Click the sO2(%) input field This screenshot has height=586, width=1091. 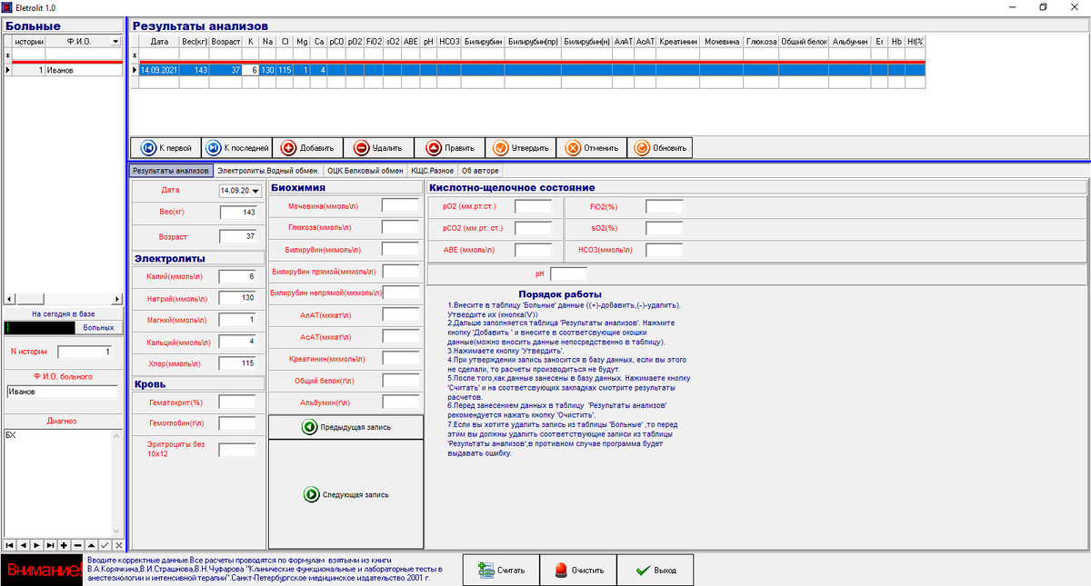(665, 228)
